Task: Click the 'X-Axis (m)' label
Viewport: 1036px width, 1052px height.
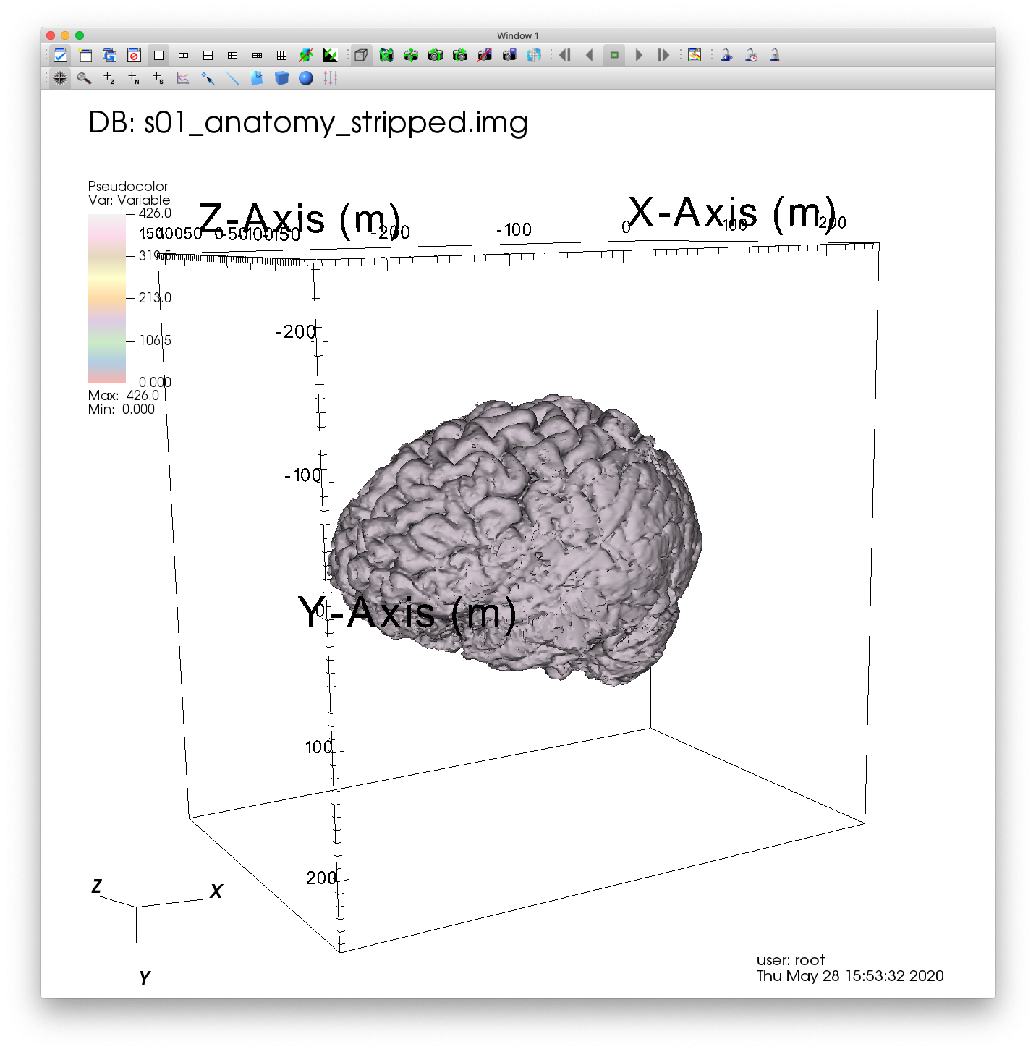Action: click(x=733, y=213)
